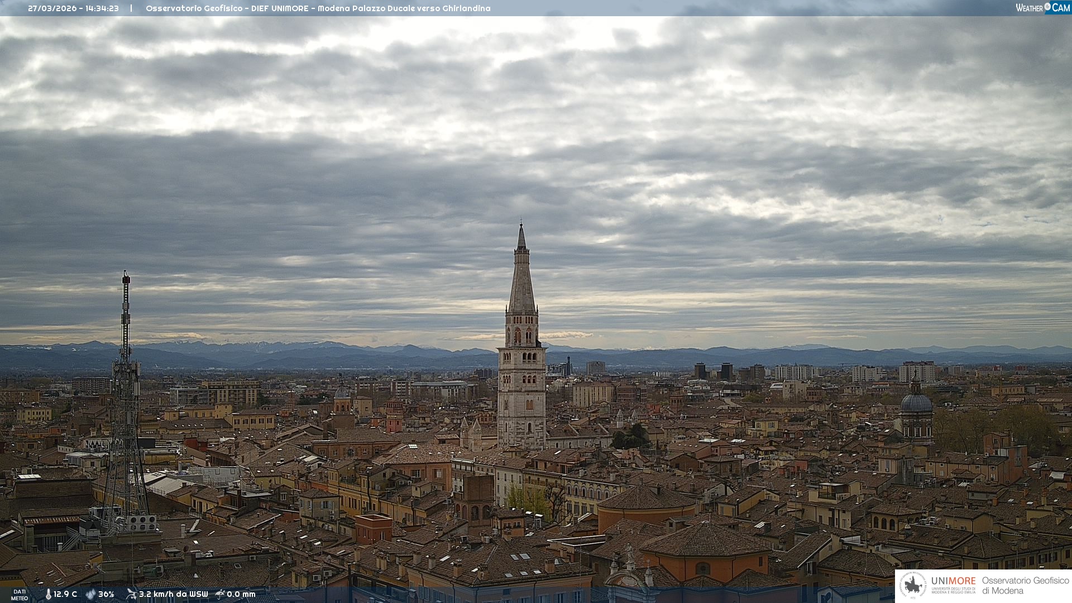Click the humidity water drops icon

90,594
